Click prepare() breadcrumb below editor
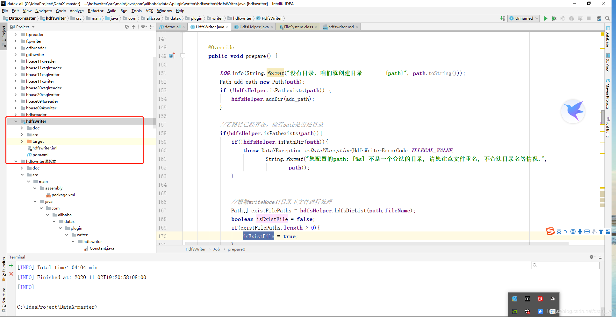Image resolution: width=616 pixels, height=317 pixels. pyautogui.click(x=236, y=249)
